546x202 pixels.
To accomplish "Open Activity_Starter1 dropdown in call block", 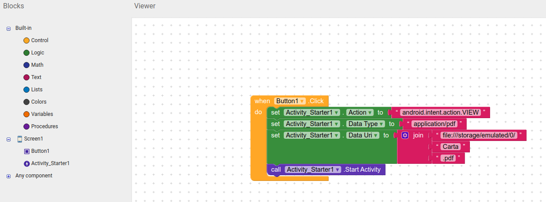I will point(313,170).
